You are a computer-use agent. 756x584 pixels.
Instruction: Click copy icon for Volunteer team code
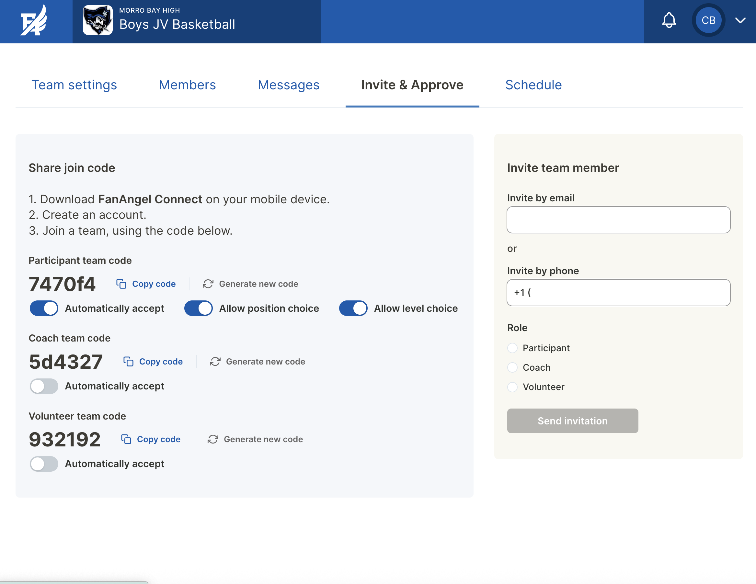126,439
